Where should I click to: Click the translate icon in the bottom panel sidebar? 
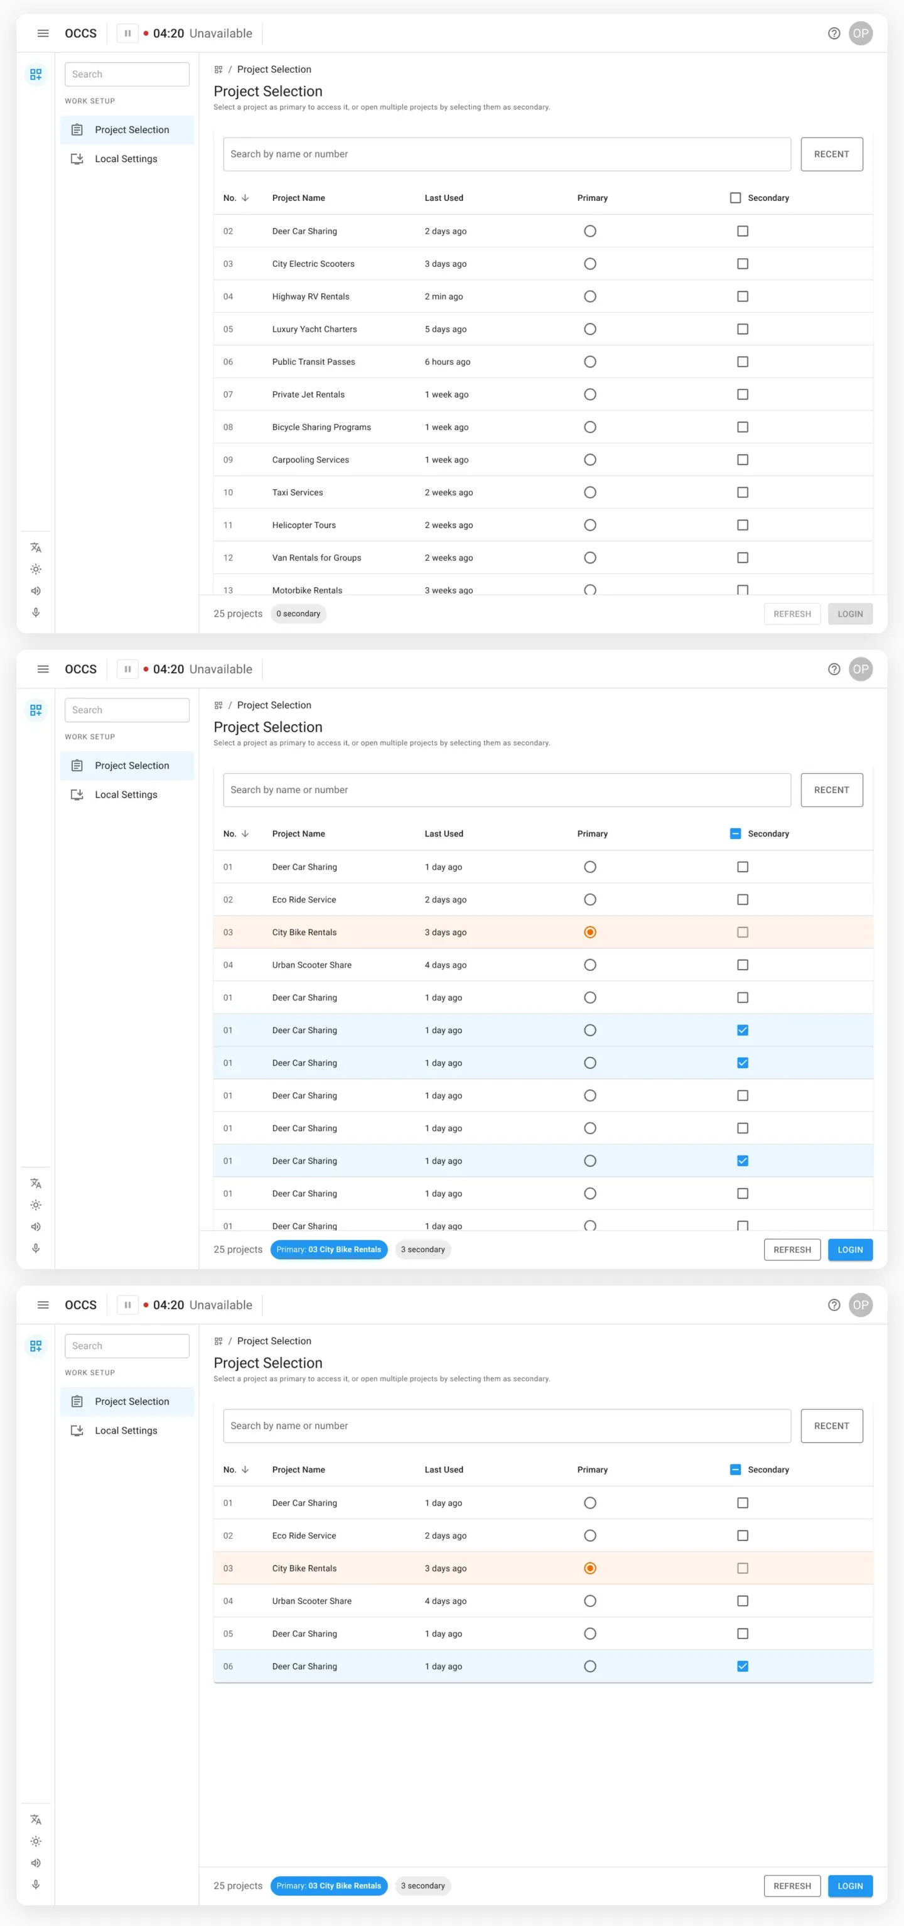[x=36, y=1819]
